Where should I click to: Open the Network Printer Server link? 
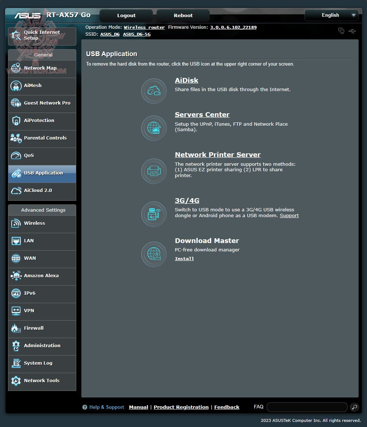point(217,155)
